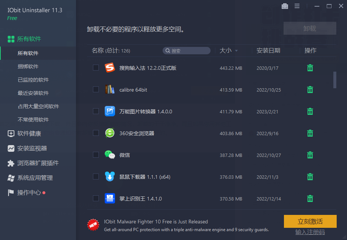Click trash icon for 鼠鼠下载器 1.1.1
The image size is (347, 240).
[x=310, y=176]
